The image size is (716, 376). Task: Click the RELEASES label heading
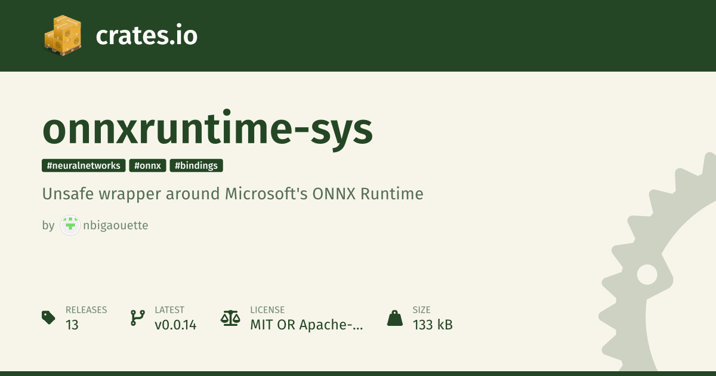click(87, 310)
